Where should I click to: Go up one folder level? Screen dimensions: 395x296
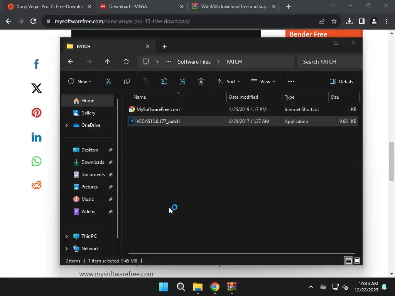click(x=107, y=62)
